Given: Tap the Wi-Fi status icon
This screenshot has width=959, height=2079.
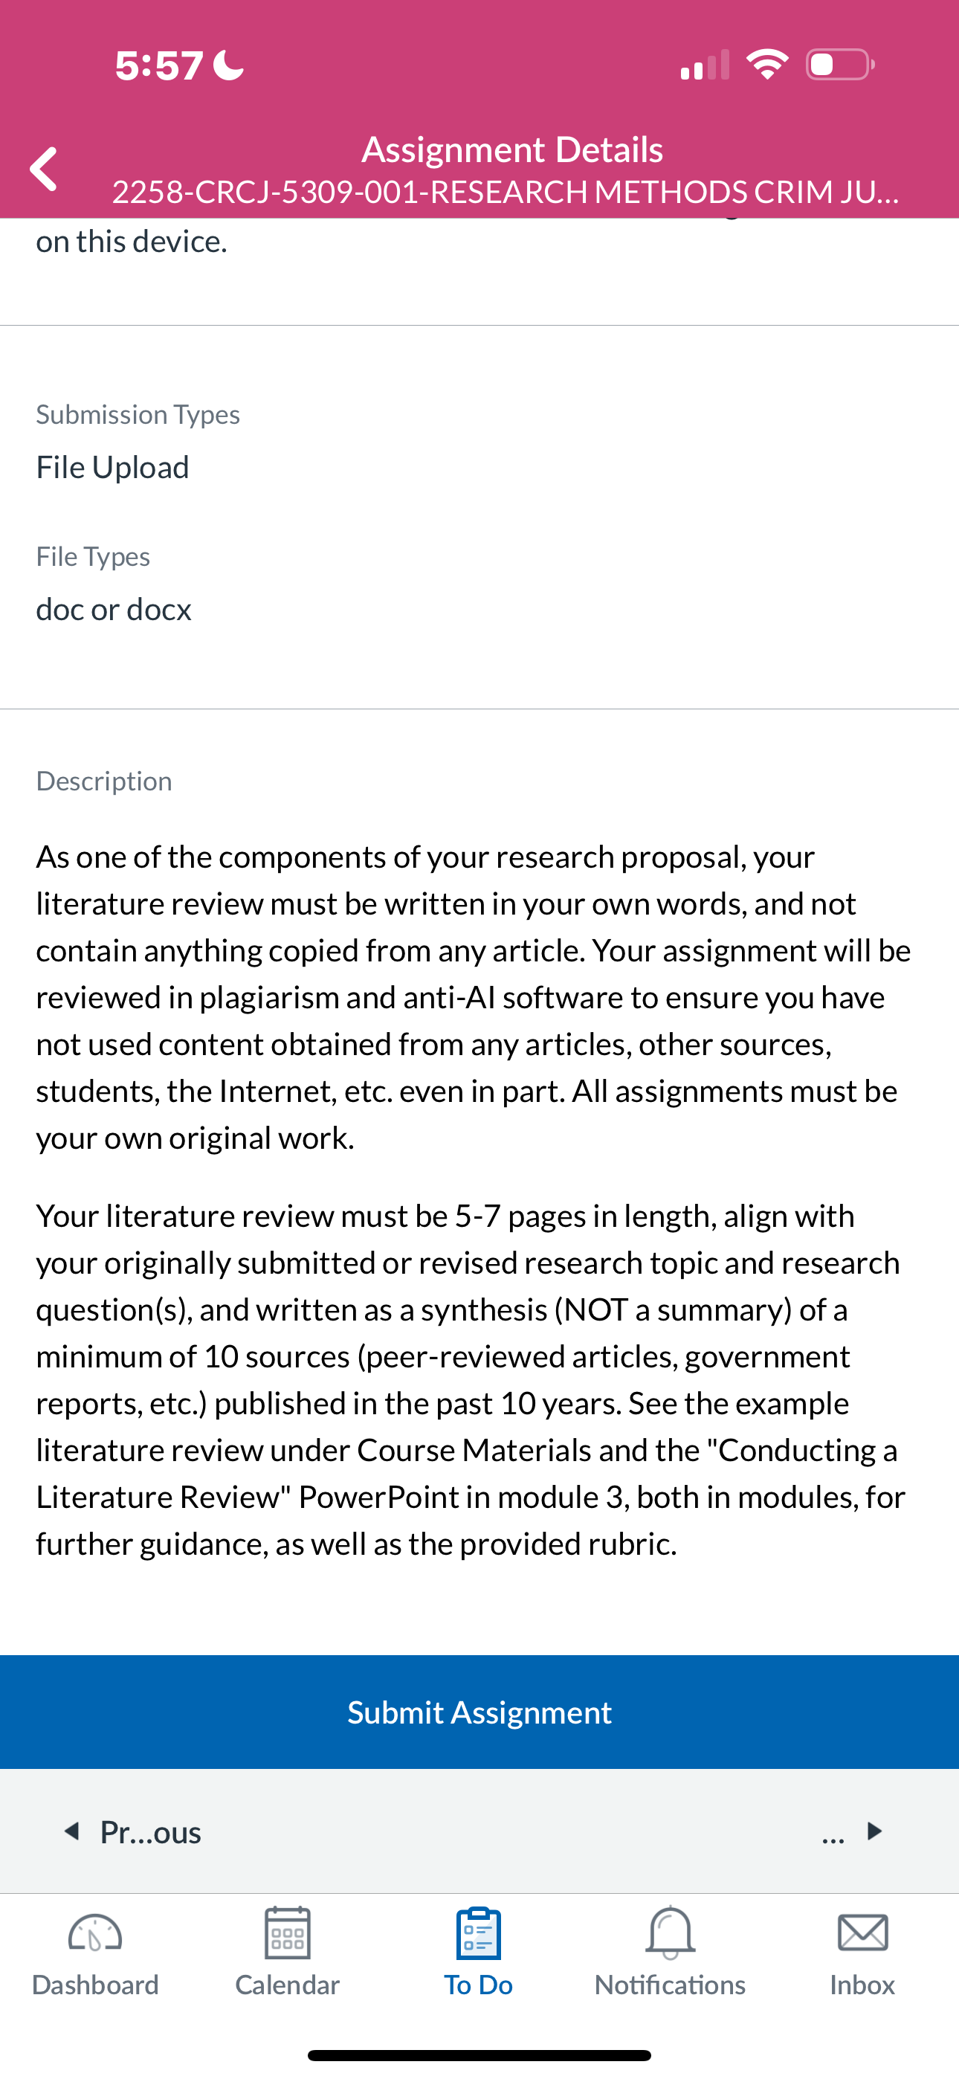Looking at the screenshot, I should [x=768, y=64].
